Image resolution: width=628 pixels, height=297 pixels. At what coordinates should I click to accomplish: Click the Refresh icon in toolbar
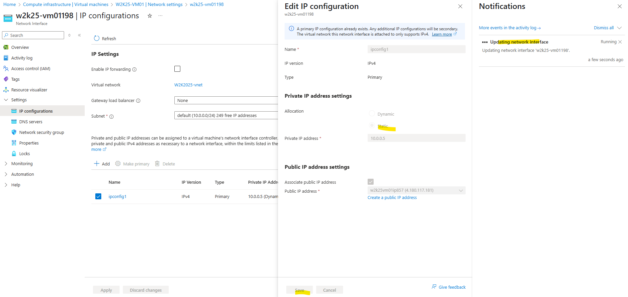[97, 39]
